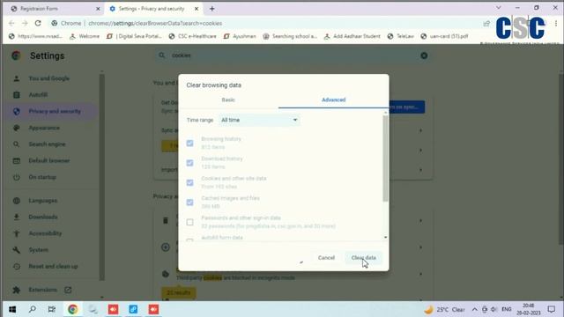Open the Search engine settings section
The height and width of the screenshot is (317, 564).
point(47,144)
